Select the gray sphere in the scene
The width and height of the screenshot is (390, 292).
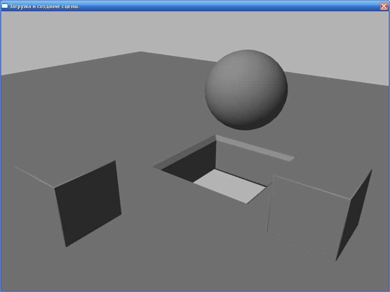pyautogui.click(x=246, y=90)
